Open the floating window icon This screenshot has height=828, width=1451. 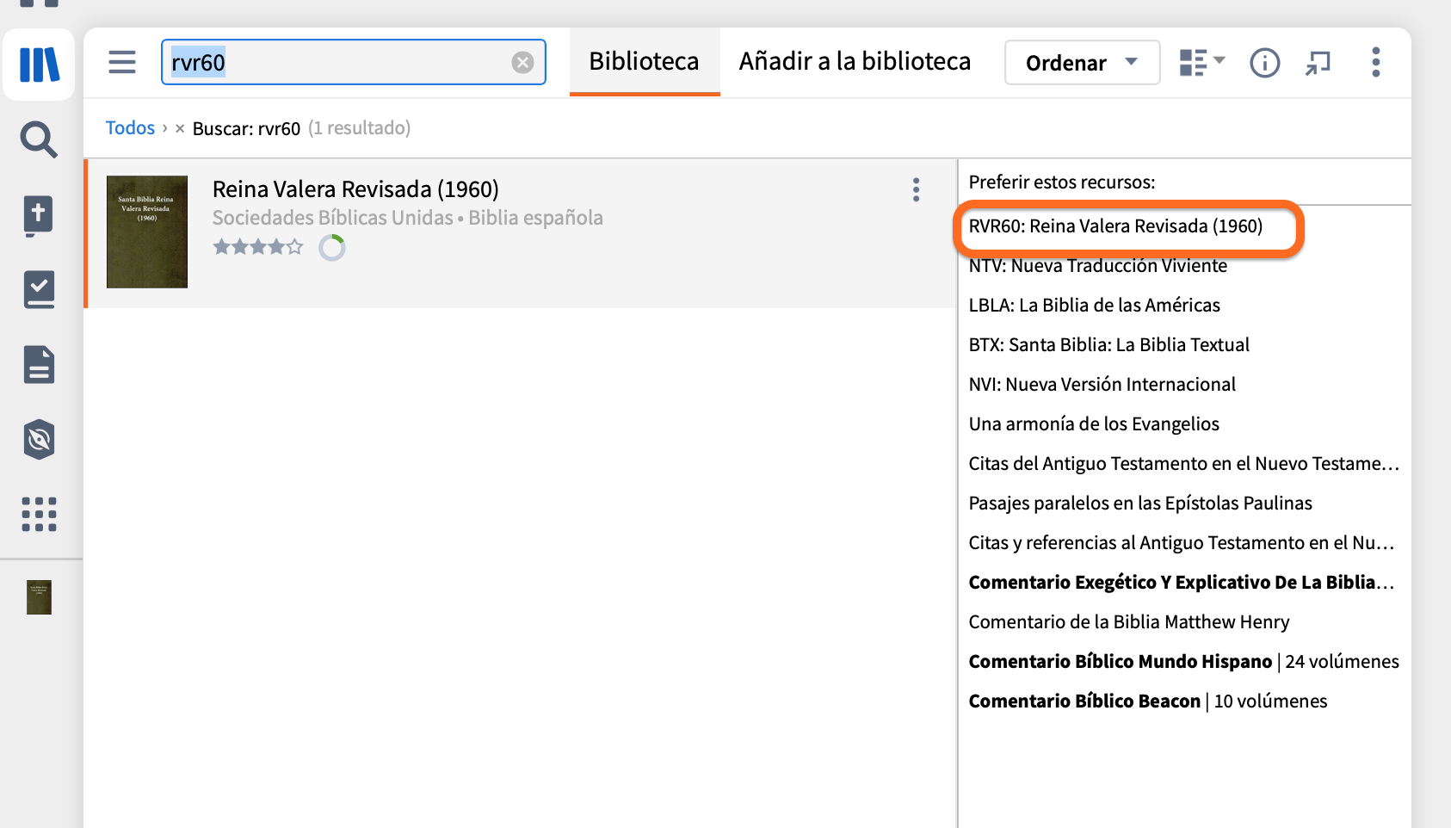[x=1318, y=63]
